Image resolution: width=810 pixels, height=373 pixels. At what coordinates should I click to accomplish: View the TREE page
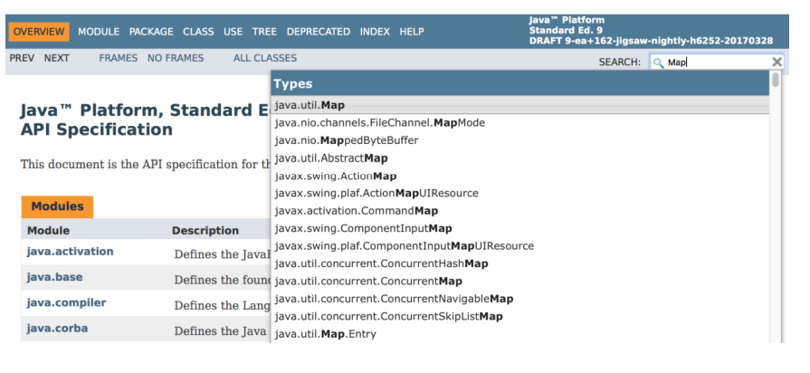(264, 32)
